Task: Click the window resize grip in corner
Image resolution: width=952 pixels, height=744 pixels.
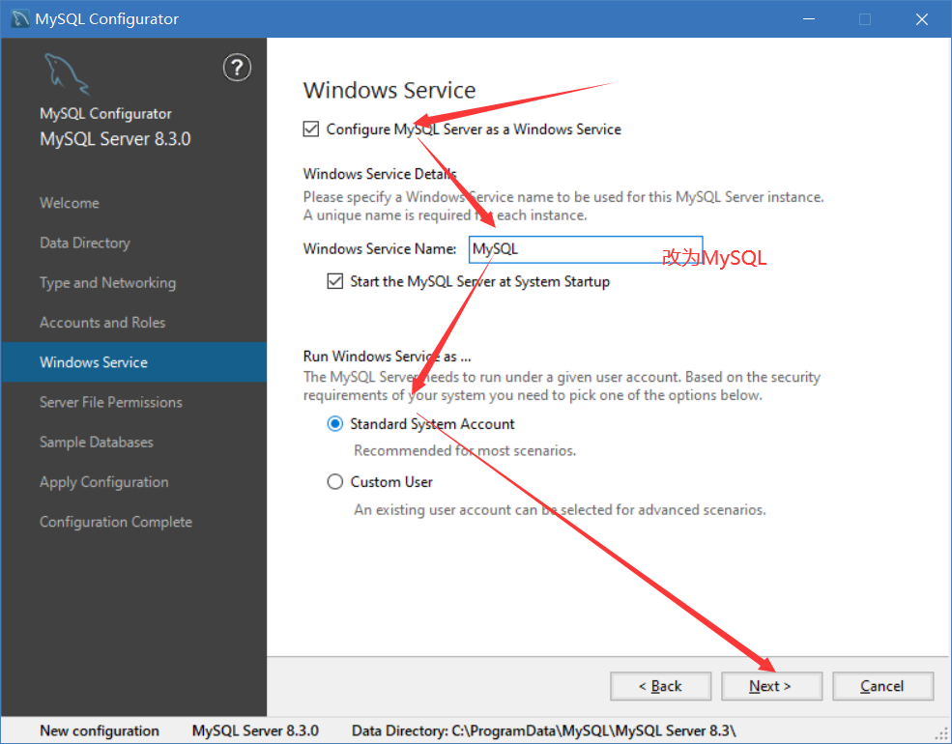Action: (941, 734)
